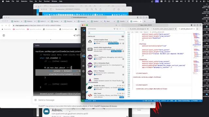Install the XML Tools extension
The width and height of the screenshot is (209, 117).
pyautogui.click(x=121, y=97)
